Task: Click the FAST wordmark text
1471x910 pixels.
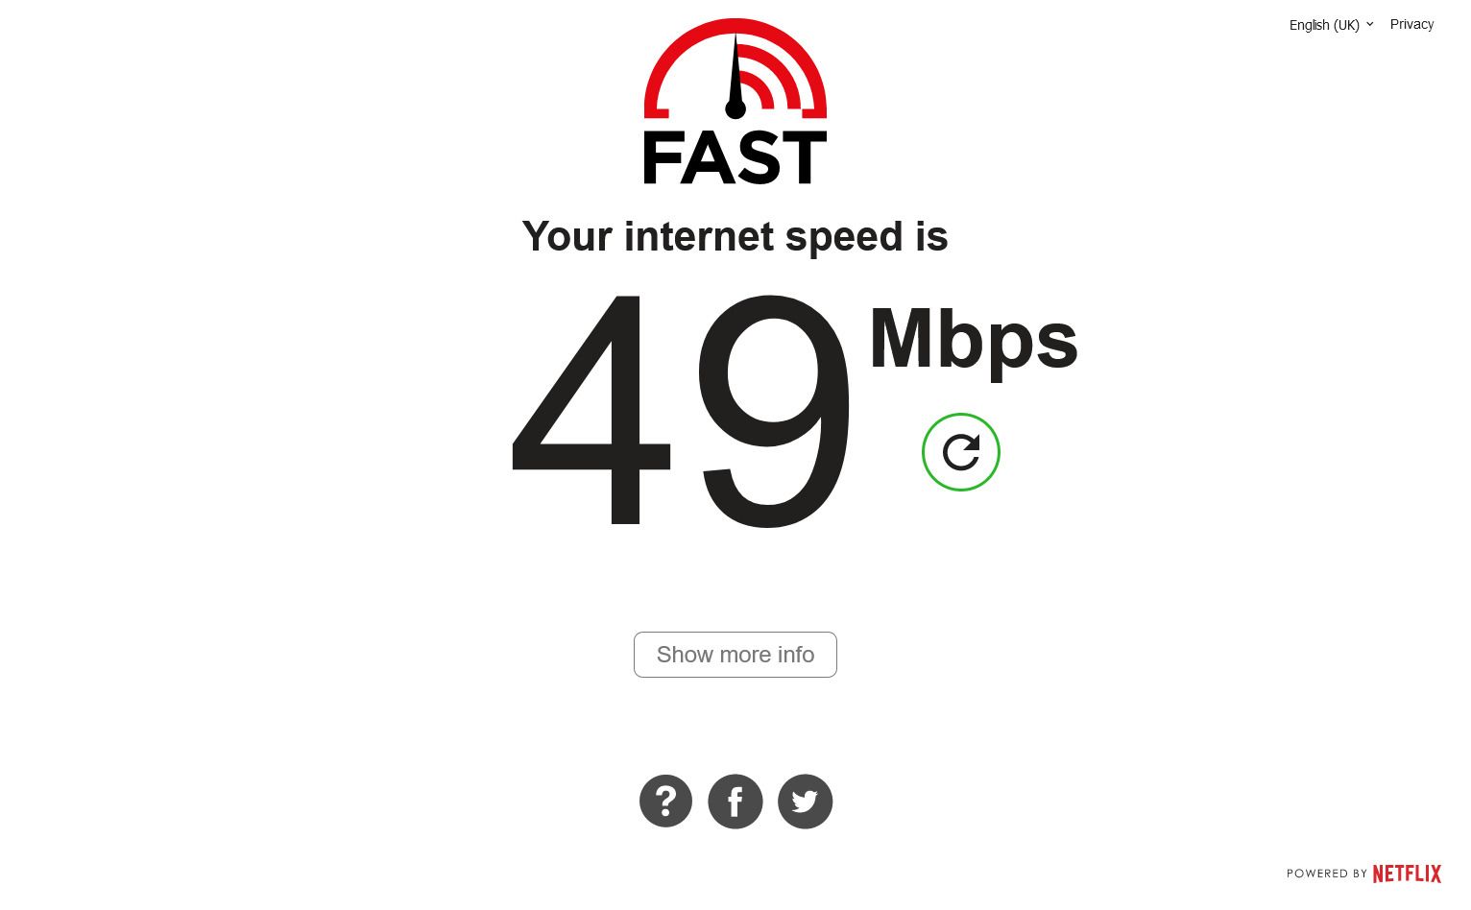Action: click(x=735, y=158)
